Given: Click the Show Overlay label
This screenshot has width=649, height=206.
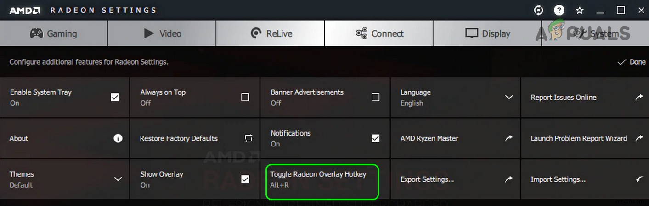Looking at the screenshot, I should pyautogui.click(x=162, y=174).
